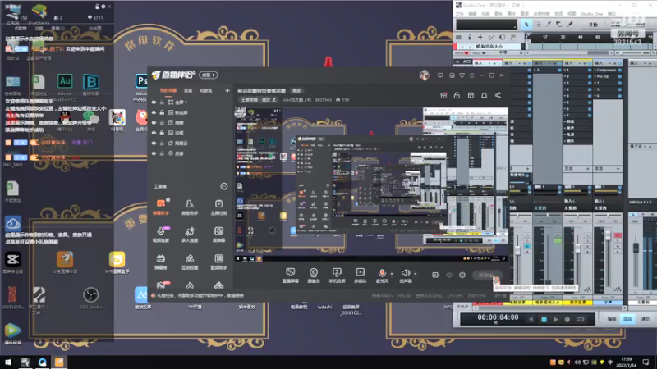Viewport: 657px width, 369px height.
Task: Click the record video icon beside the gear
Action: 436,275
